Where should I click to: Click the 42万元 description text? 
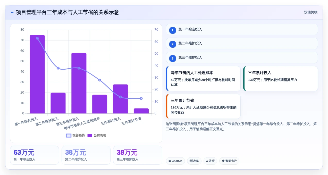pos(203,82)
